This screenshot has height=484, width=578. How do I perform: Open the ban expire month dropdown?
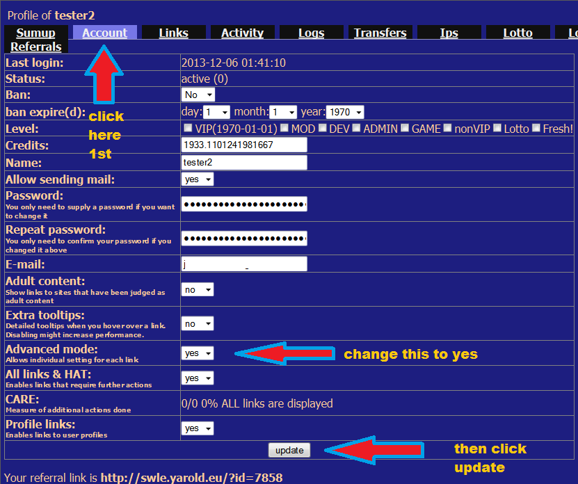tap(284, 112)
